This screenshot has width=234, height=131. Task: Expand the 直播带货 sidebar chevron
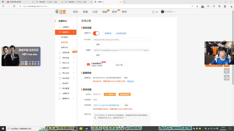click(74, 98)
